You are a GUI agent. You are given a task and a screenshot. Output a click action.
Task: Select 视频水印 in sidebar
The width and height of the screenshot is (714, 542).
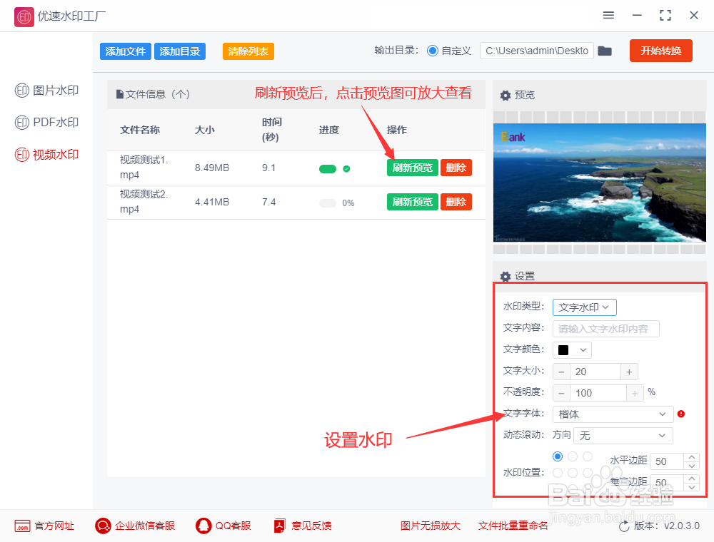(46, 155)
